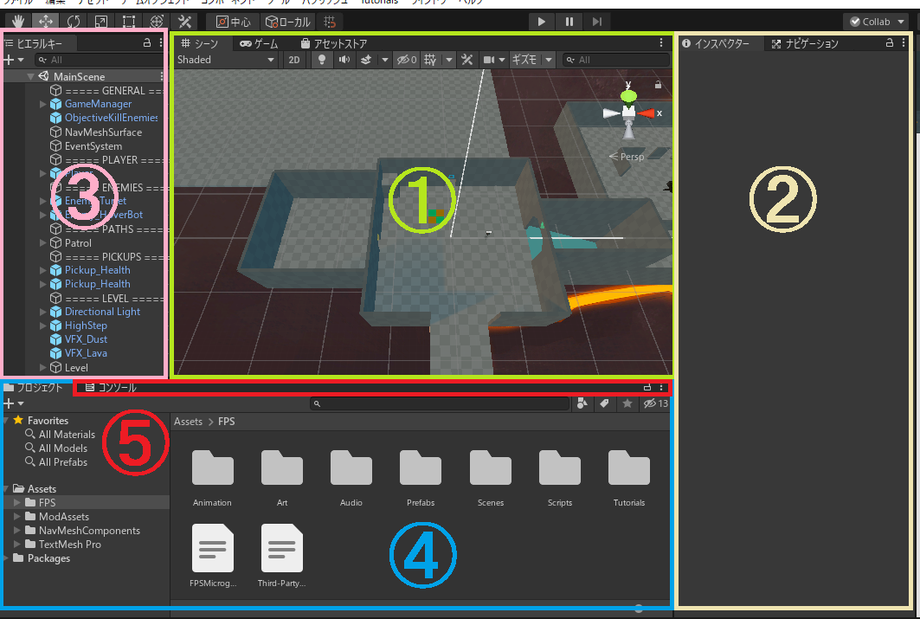The image size is (920, 619).
Task: Toggle 2D view mode in scene
Action: [295, 60]
